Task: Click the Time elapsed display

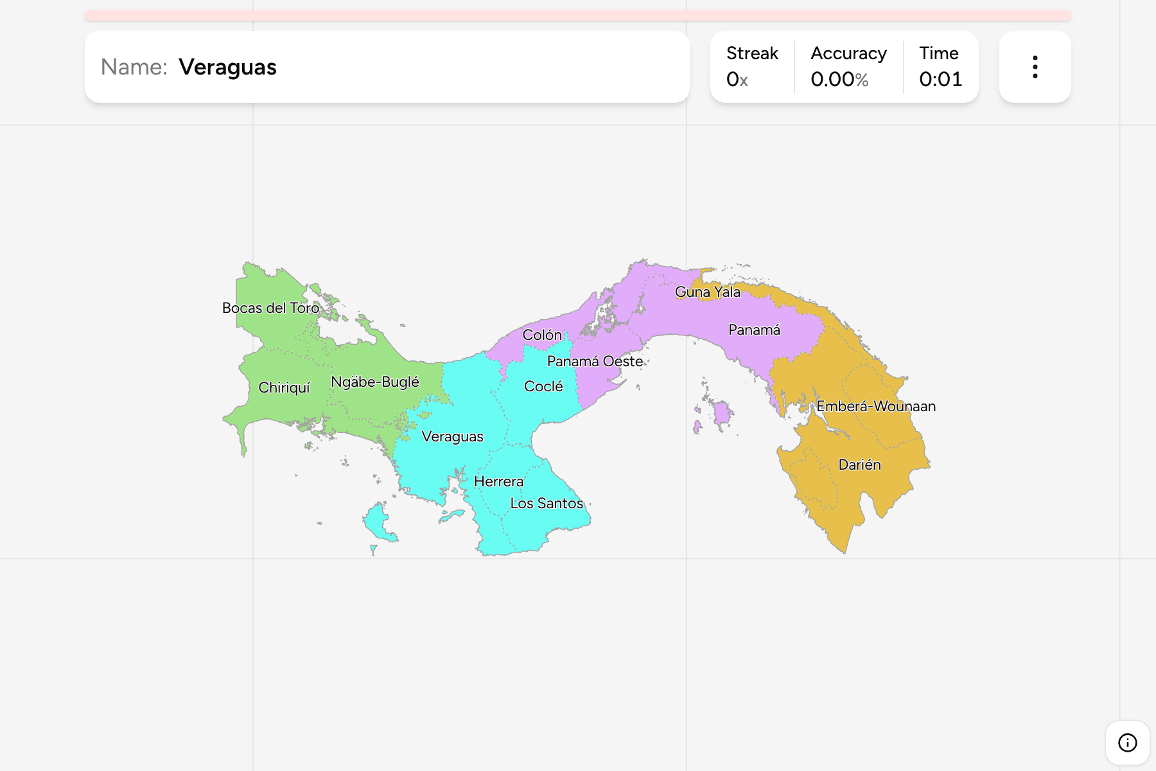Action: coord(941,67)
